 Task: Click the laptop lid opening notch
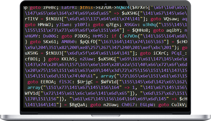tap(105, 116)
